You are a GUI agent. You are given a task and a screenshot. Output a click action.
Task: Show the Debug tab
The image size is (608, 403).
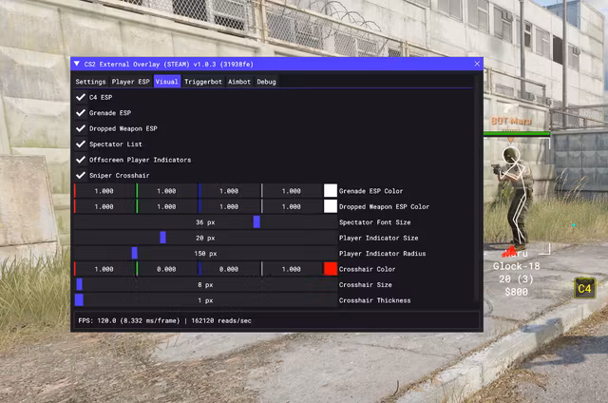(266, 82)
